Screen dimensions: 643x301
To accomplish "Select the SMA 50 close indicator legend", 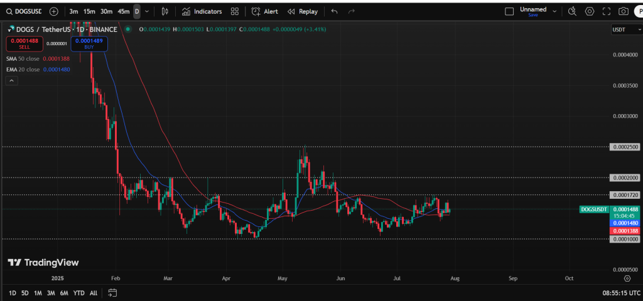I will (38, 58).
